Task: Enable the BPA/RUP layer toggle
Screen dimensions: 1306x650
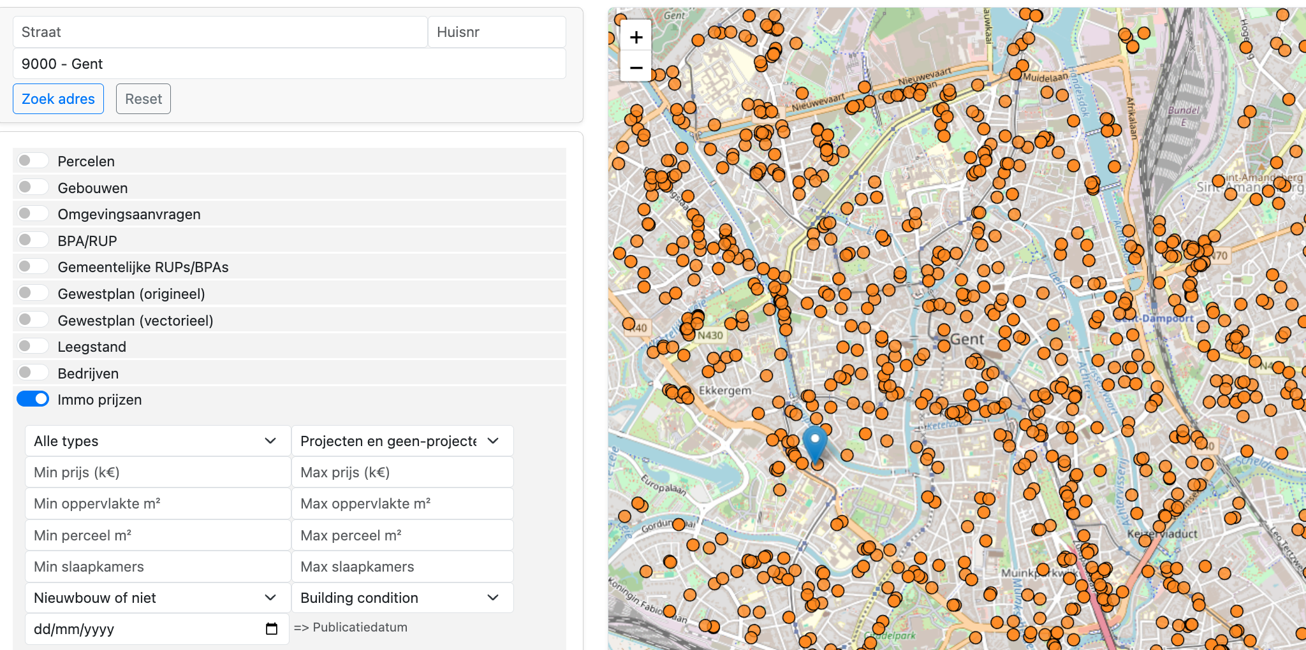Action: pos(33,240)
